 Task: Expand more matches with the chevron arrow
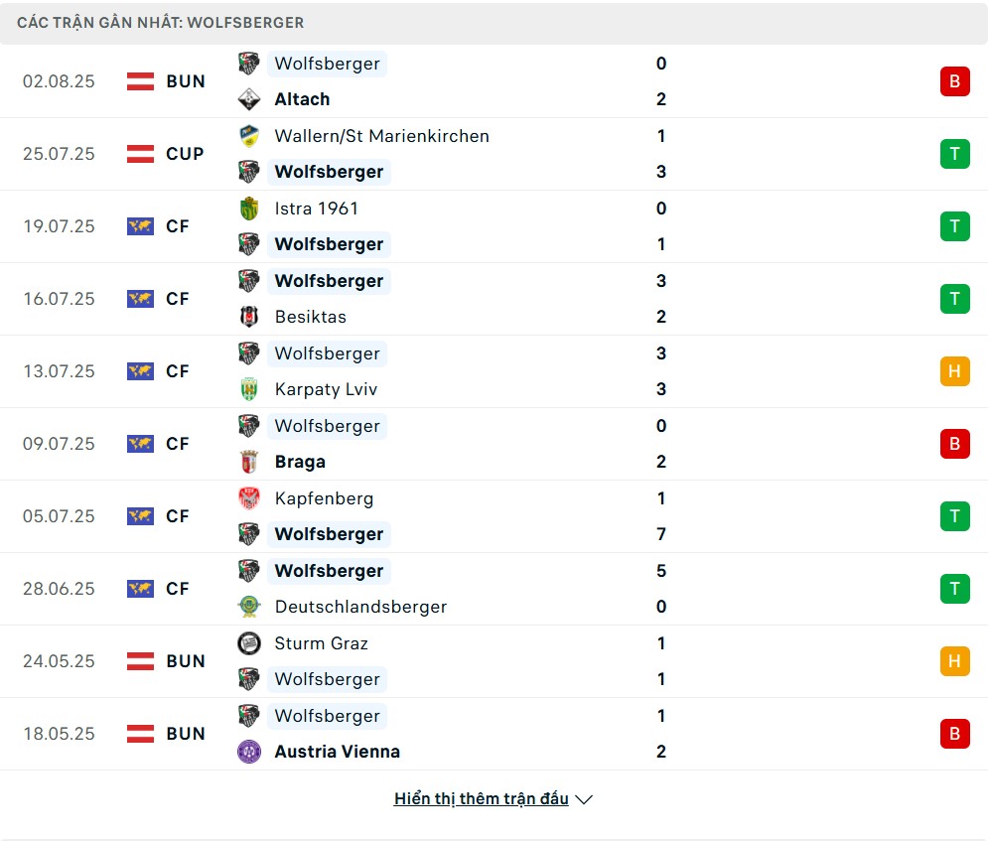[x=584, y=799]
